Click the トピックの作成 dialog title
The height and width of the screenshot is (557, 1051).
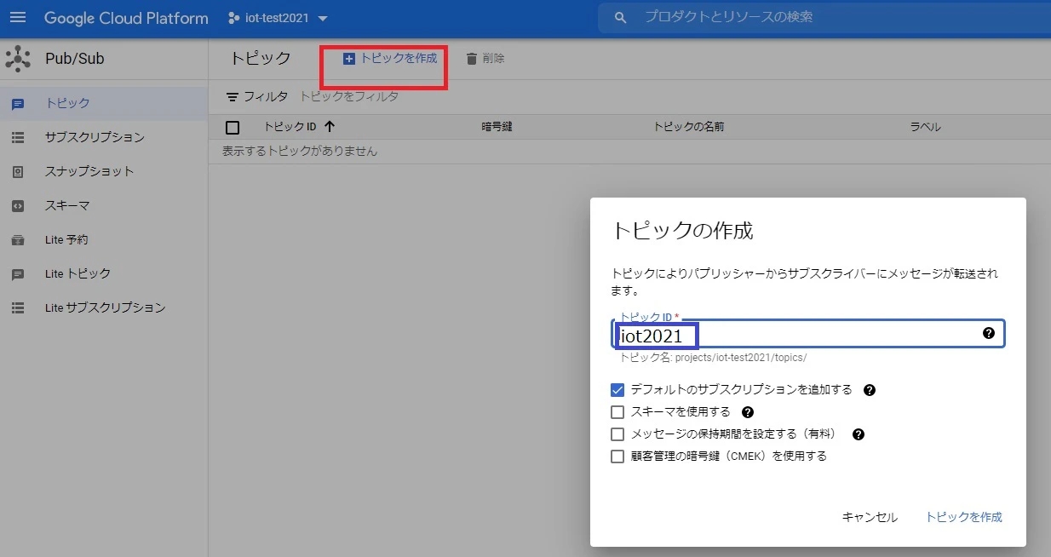coord(683,230)
